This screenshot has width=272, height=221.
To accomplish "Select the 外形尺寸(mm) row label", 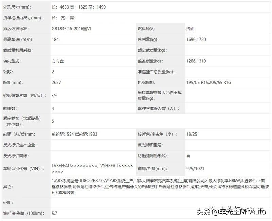I will [17, 6].
